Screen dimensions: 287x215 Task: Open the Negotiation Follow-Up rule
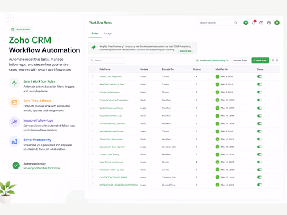pyautogui.click(x=111, y=116)
